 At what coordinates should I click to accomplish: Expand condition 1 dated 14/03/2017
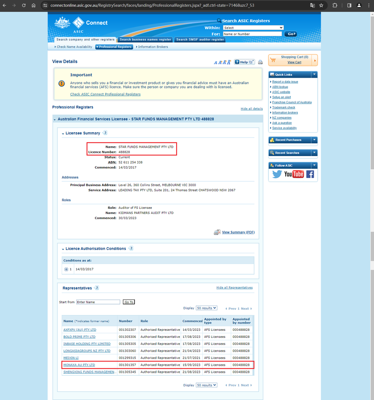[66, 269]
